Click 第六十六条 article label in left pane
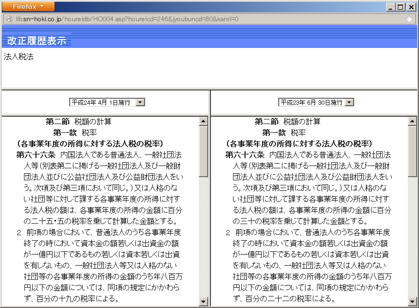419x308 pixels. point(36,155)
